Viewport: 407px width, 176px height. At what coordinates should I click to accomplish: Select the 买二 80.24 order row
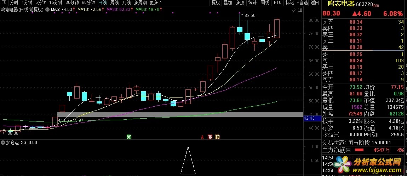pyautogui.click(x=363, y=61)
